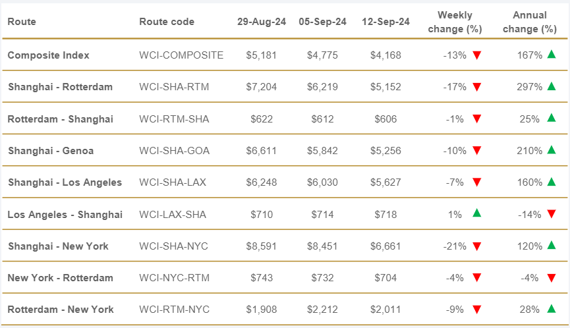The width and height of the screenshot is (570, 328).
Task: Click the 12-Sep-24 column header
Action: (x=385, y=22)
